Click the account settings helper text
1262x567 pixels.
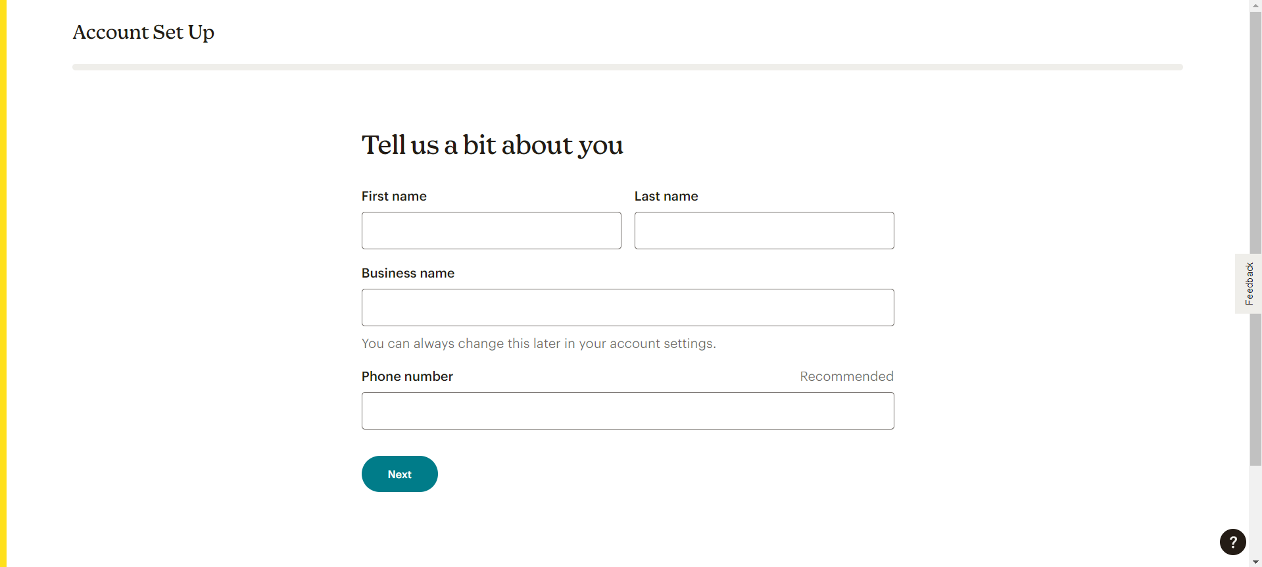[539, 343]
